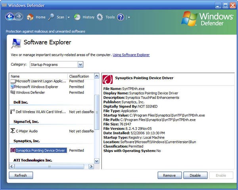This screenshot has height=190, width=238.
Task: Select Synaptics Pointing Device Driver row
Action: coord(52,150)
